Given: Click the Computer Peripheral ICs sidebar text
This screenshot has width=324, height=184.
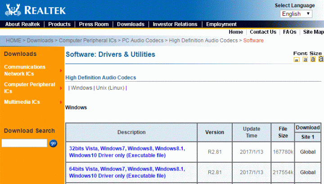Looking at the screenshot, I should pyautogui.click(x=30, y=88).
